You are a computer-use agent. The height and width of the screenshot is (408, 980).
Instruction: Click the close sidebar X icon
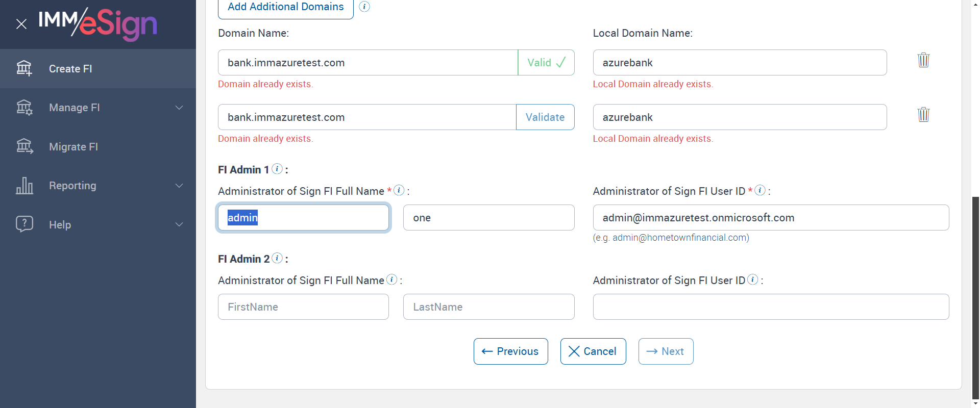pyautogui.click(x=21, y=24)
